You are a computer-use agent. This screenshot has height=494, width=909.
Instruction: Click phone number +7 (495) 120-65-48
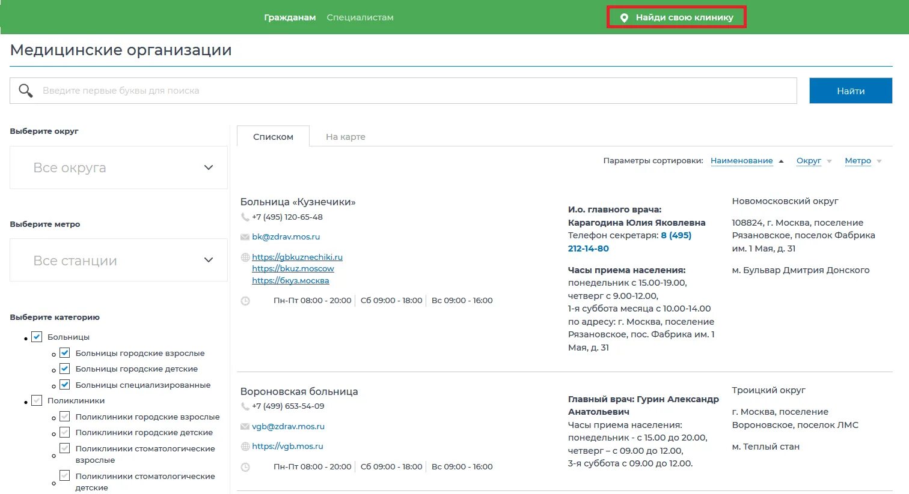[x=287, y=217]
